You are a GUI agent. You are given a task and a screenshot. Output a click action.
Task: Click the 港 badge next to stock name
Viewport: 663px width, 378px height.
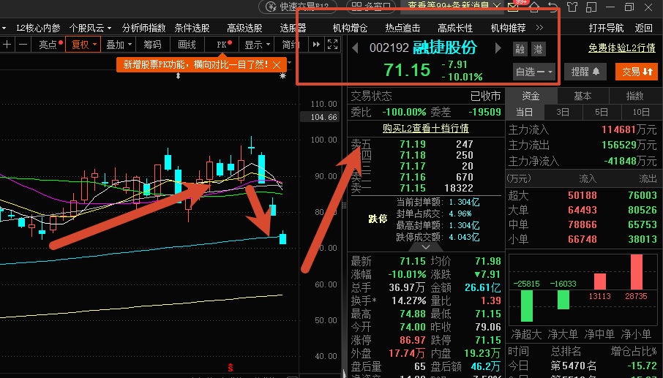[538, 49]
